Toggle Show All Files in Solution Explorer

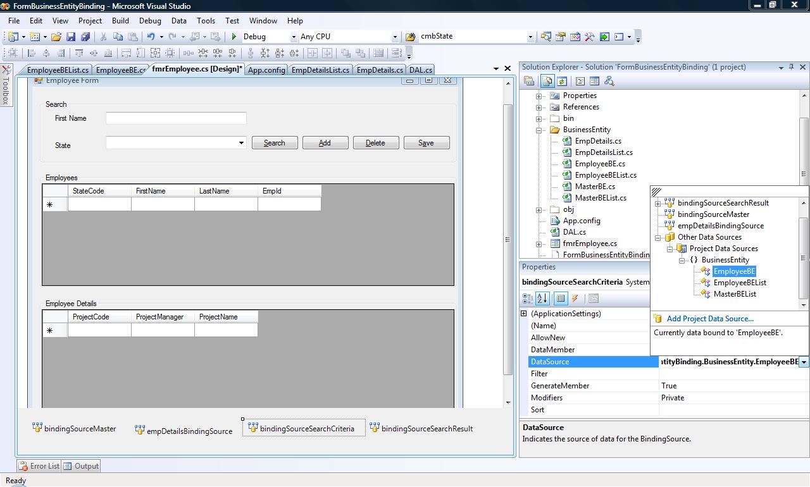pos(547,81)
